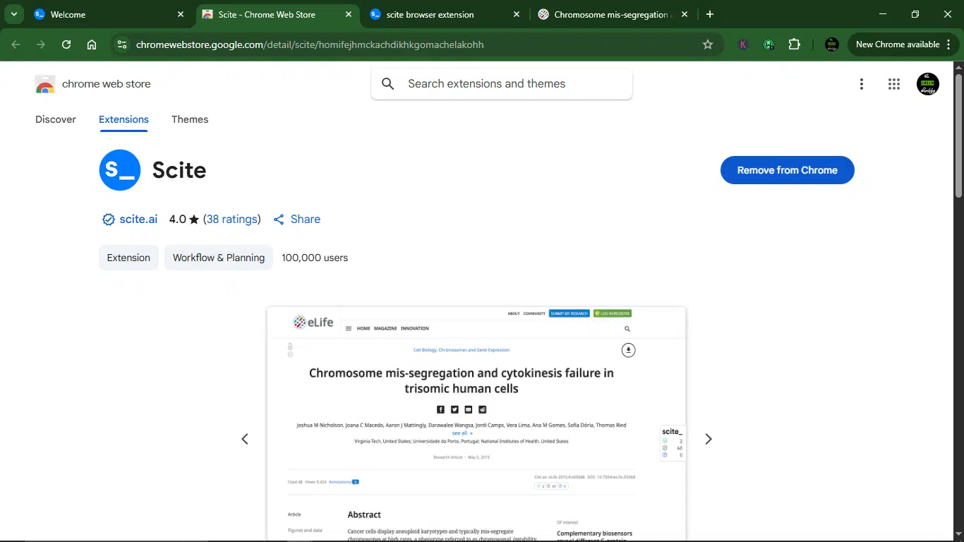The height and width of the screenshot is (542, 964).
Task: View site information icon in address bar
Action: click(122, 44)
